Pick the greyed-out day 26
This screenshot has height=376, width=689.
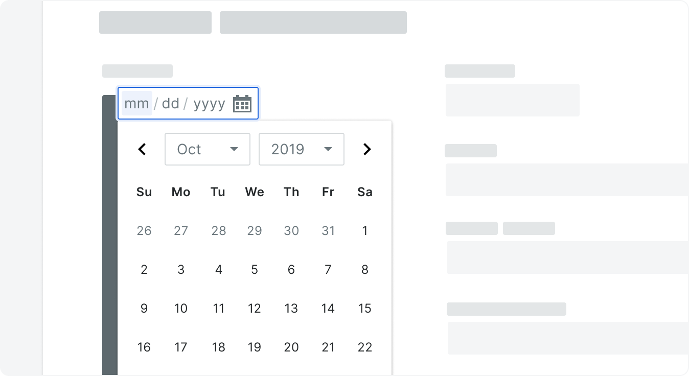[x=144, y=231]
